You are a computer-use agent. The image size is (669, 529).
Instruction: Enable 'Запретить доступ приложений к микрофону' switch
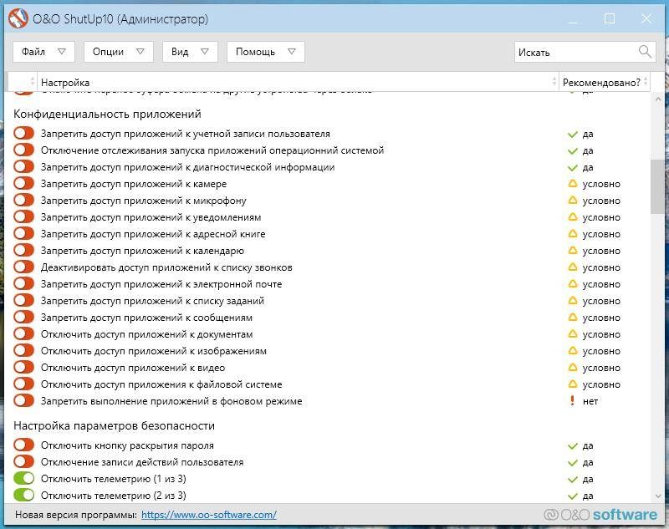tap(23, 201)
